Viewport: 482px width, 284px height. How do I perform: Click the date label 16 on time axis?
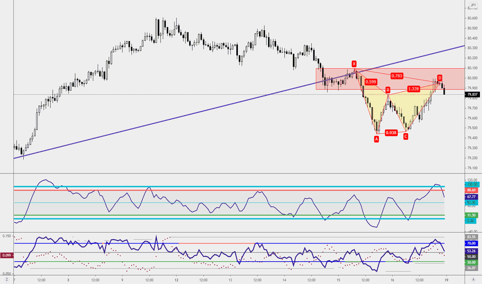(x=392, y=280)
